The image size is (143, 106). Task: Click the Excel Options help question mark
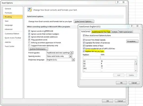tap(118, 2)
